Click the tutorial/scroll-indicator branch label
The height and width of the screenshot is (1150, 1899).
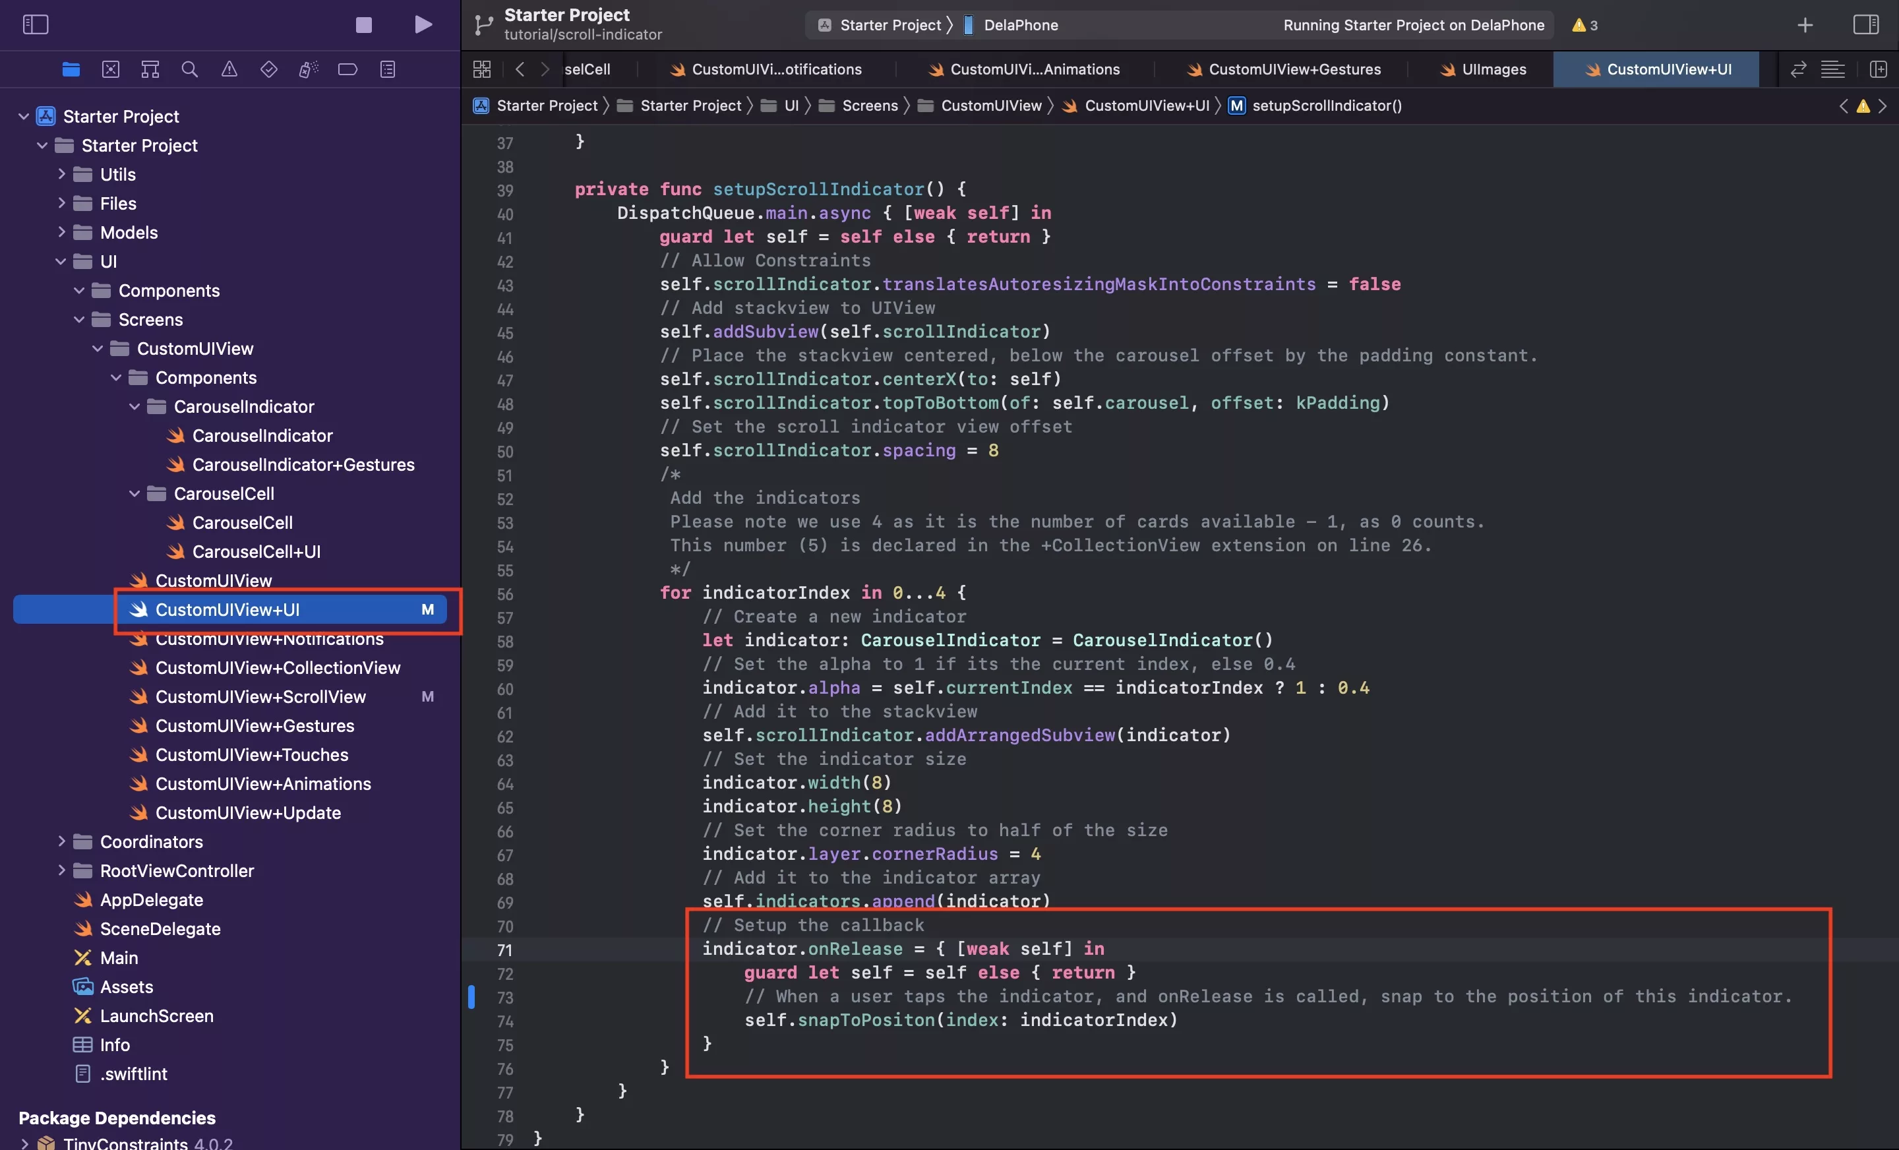[583, 35]
